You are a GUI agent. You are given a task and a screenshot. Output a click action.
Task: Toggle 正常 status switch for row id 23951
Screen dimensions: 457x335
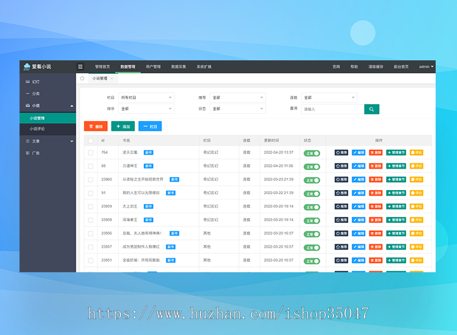point(311,261)
